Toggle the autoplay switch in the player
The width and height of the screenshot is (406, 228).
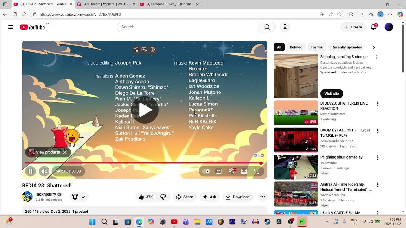pos(206,171)
